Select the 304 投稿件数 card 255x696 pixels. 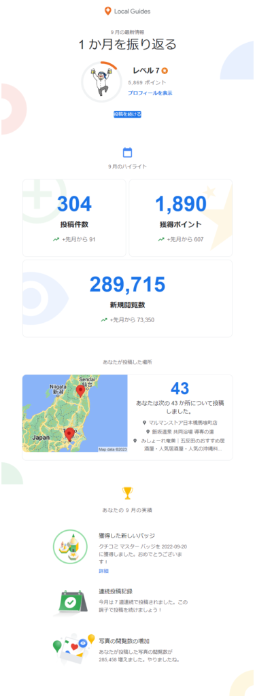coord(74,218)
